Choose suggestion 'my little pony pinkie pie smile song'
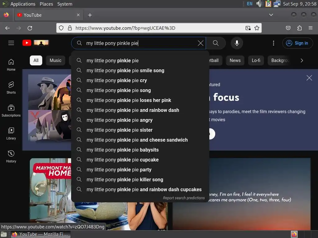 [x=140, y=70]
